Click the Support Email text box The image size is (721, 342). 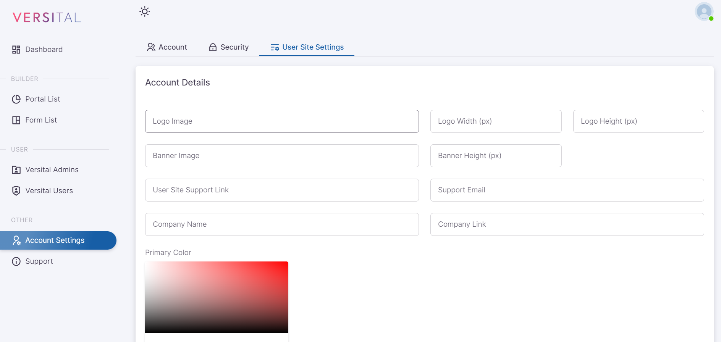pos(567,190)
